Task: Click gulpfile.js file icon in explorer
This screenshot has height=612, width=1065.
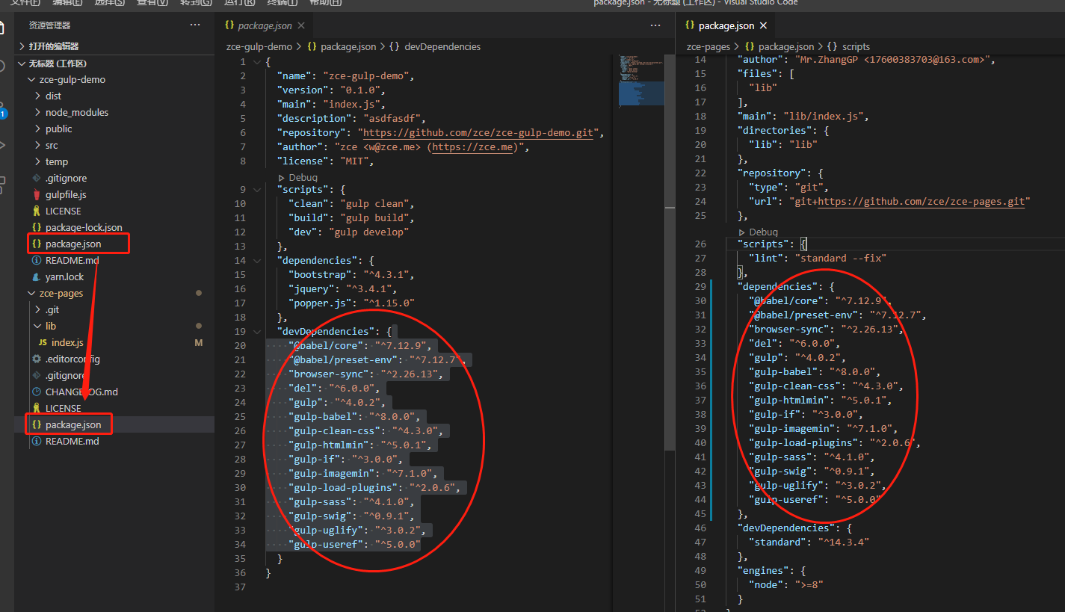Action: pos(37,194)
